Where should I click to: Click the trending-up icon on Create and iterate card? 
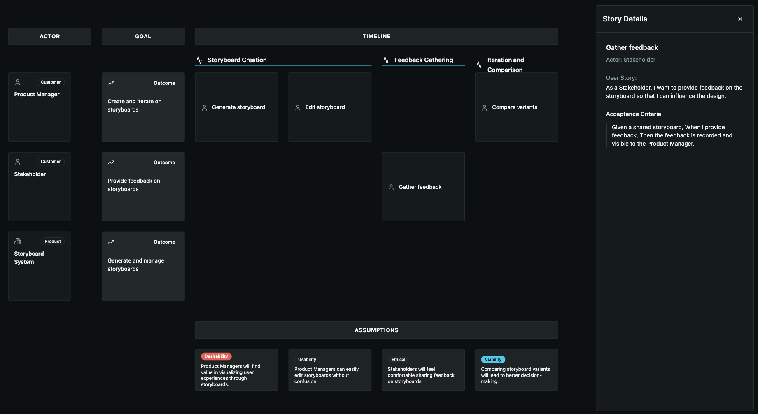[111, 83]
